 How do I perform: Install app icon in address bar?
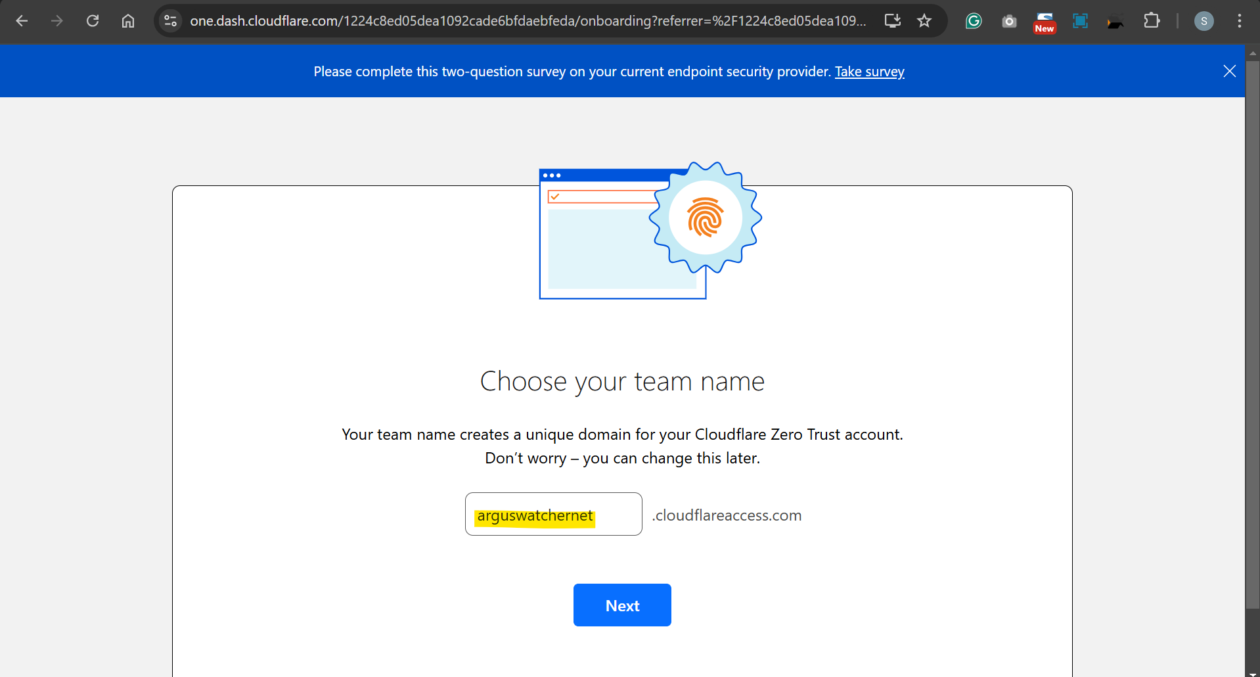tap(892, 21)
